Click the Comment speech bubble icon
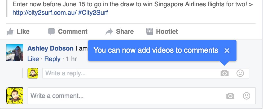Viewport: 263px width, 109px height. pyautogui.click(x=51, y=32)
